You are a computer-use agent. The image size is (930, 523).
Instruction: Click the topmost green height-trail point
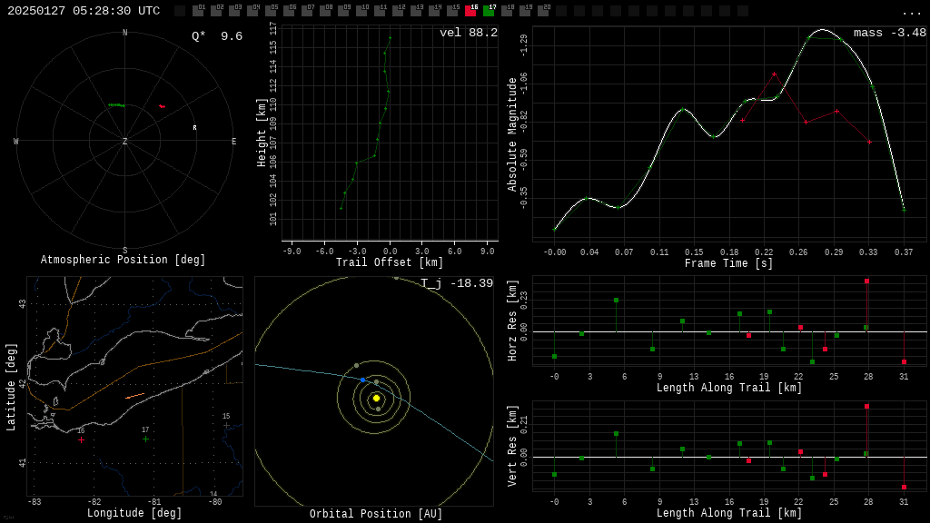(x=390, y=38)
